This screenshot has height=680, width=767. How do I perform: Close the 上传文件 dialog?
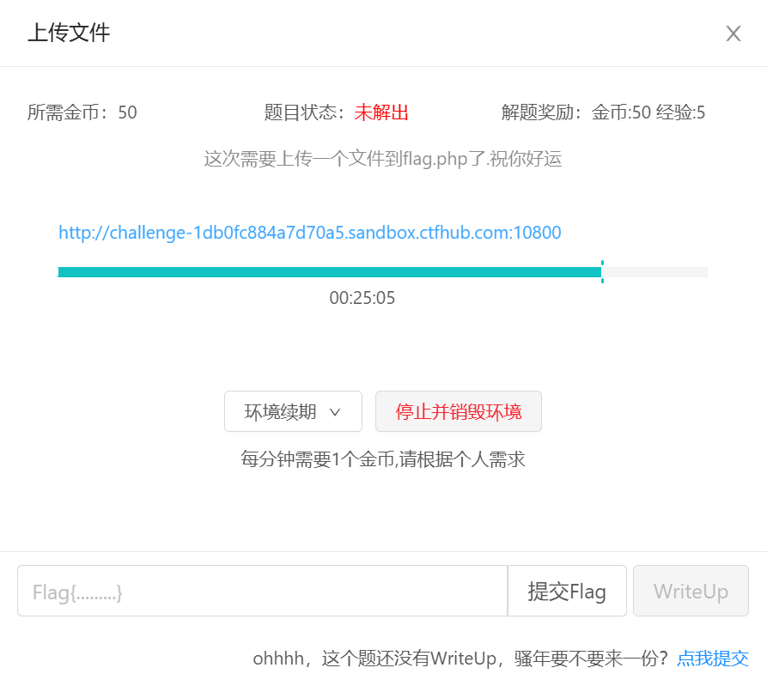733,33
